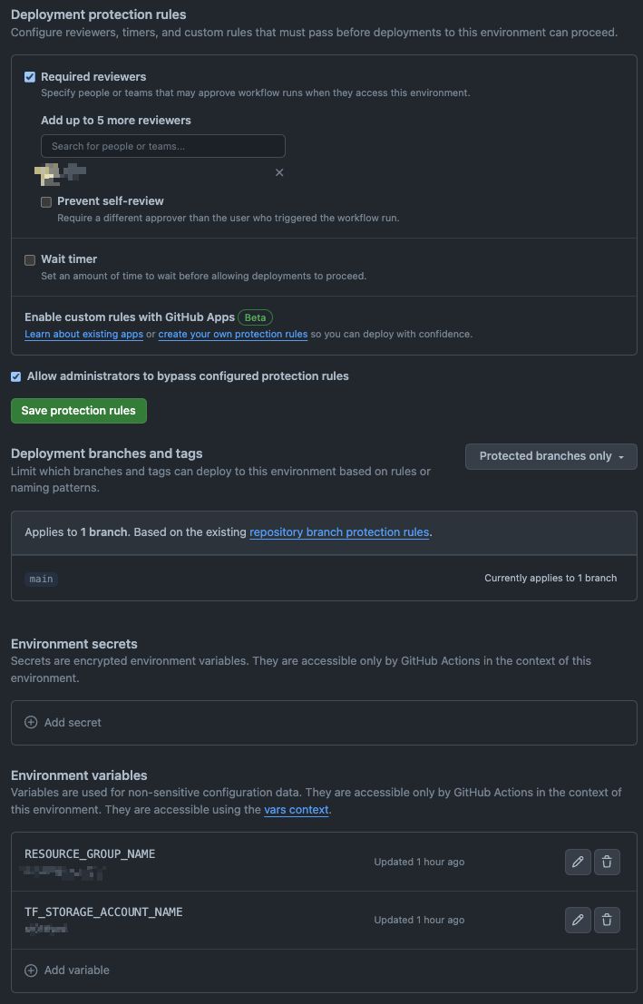Focus the Search for people or teams field
The height and width of the screenshot is (1004, 643).
click(x=163, y=146)
